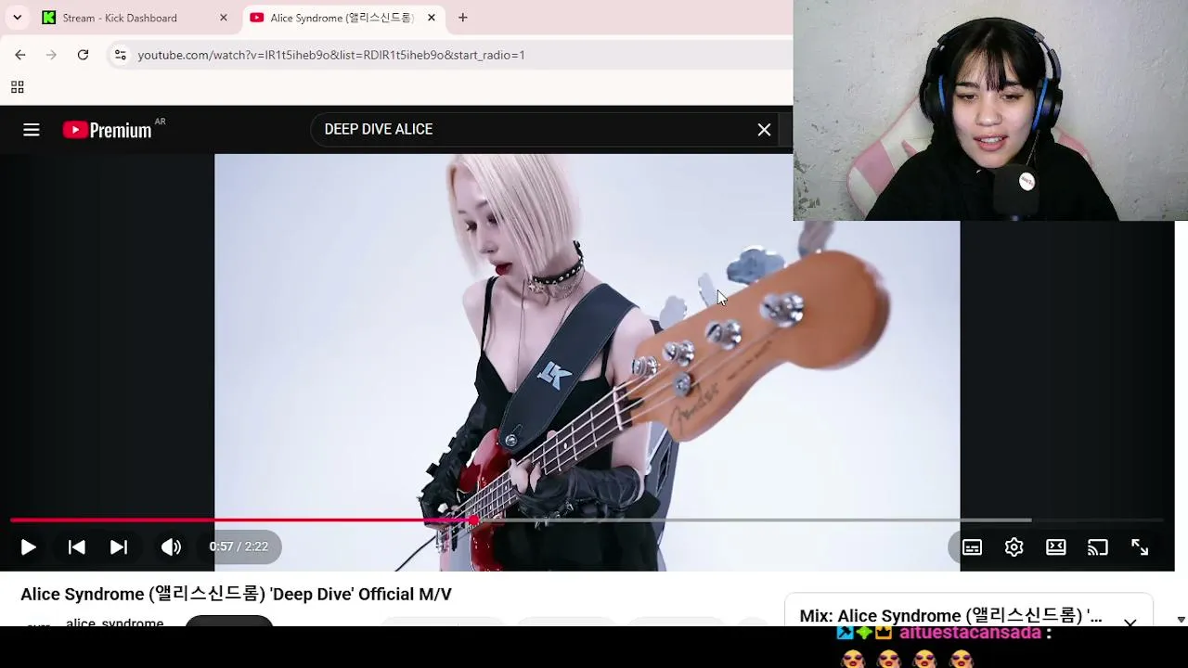Go forward in browser history
1188x668 pixels.
(x=52, y=55)
